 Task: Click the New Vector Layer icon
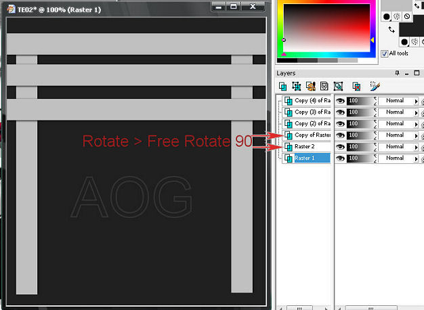pyautogui.click(x=297, y=87)
